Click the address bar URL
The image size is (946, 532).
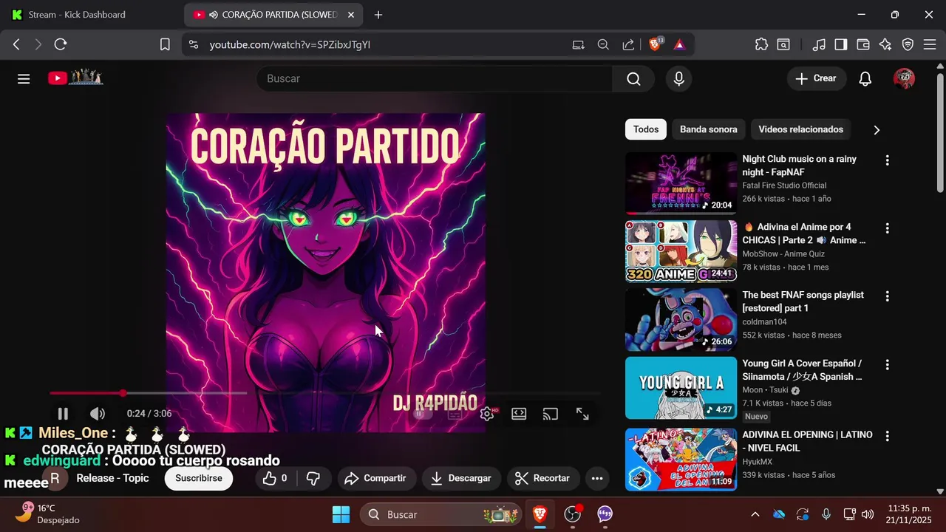click(290, 44)
